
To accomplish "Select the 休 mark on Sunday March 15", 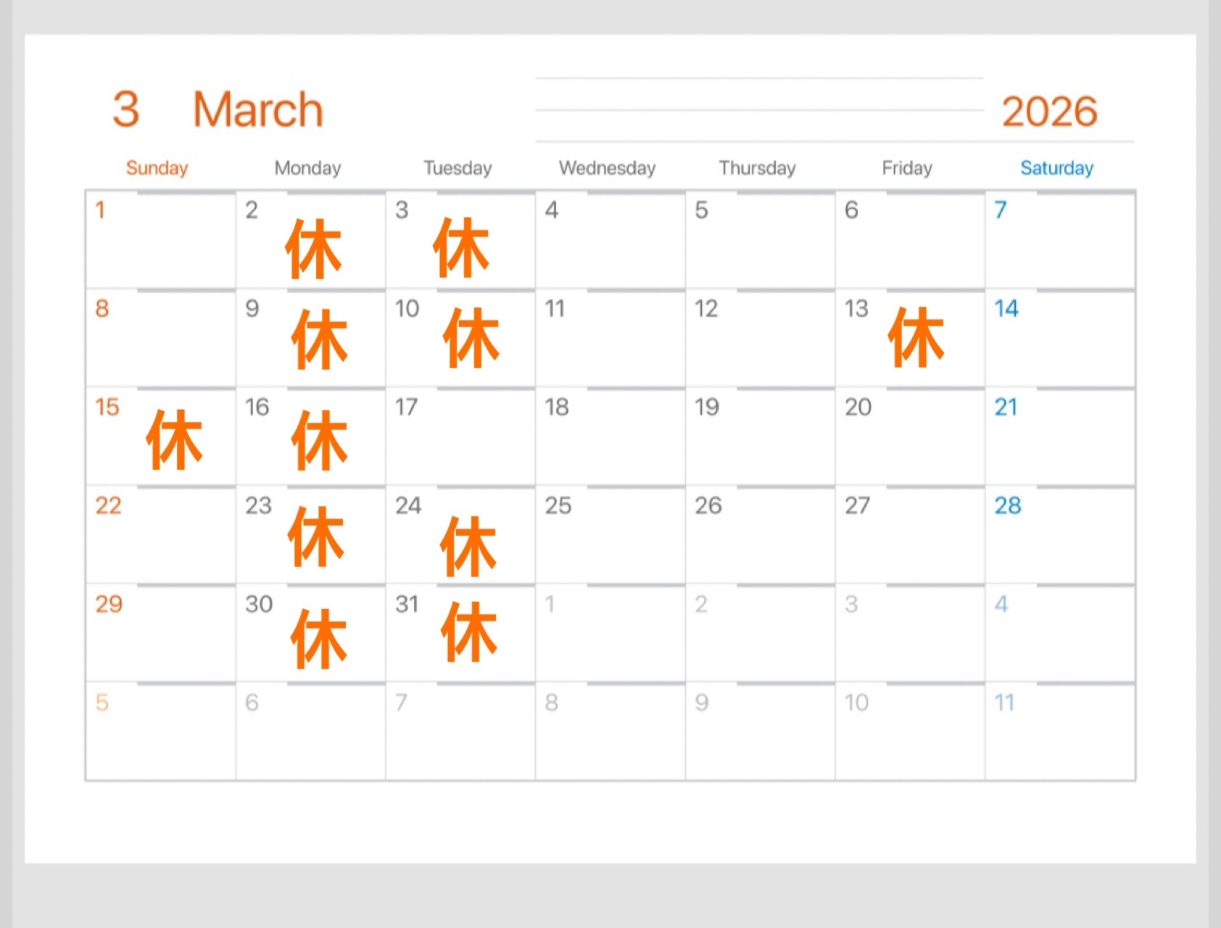I will (x=174, y=439).
